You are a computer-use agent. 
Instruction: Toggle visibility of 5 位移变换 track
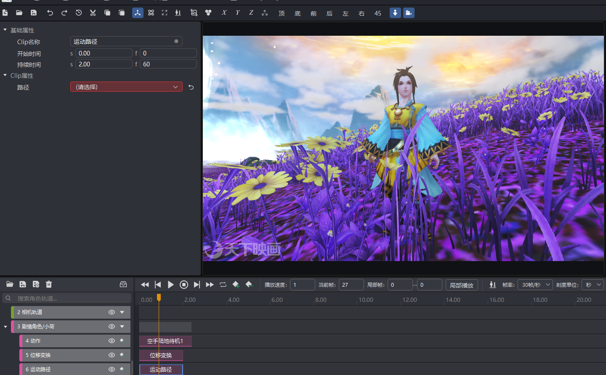point(112,355)
